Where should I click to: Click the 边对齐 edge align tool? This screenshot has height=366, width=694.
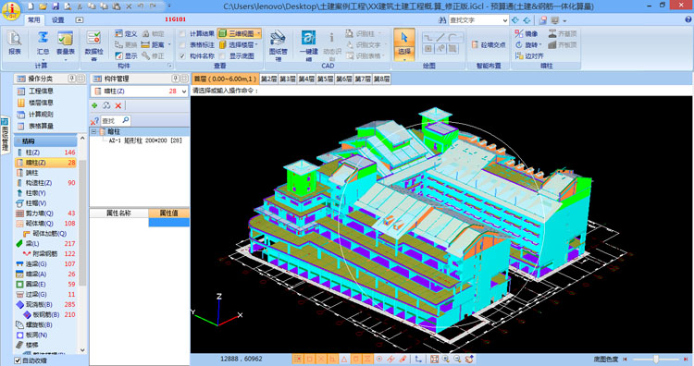point(529,55)
